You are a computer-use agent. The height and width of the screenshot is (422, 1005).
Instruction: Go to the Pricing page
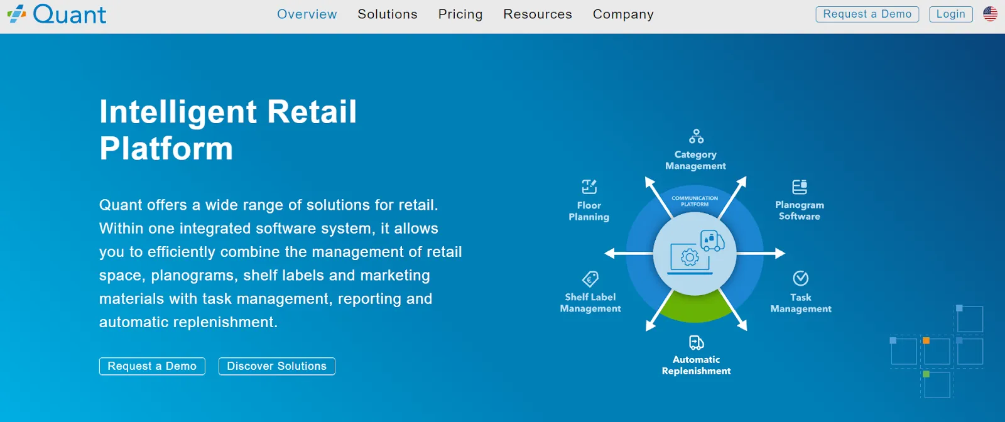[460, 14]
